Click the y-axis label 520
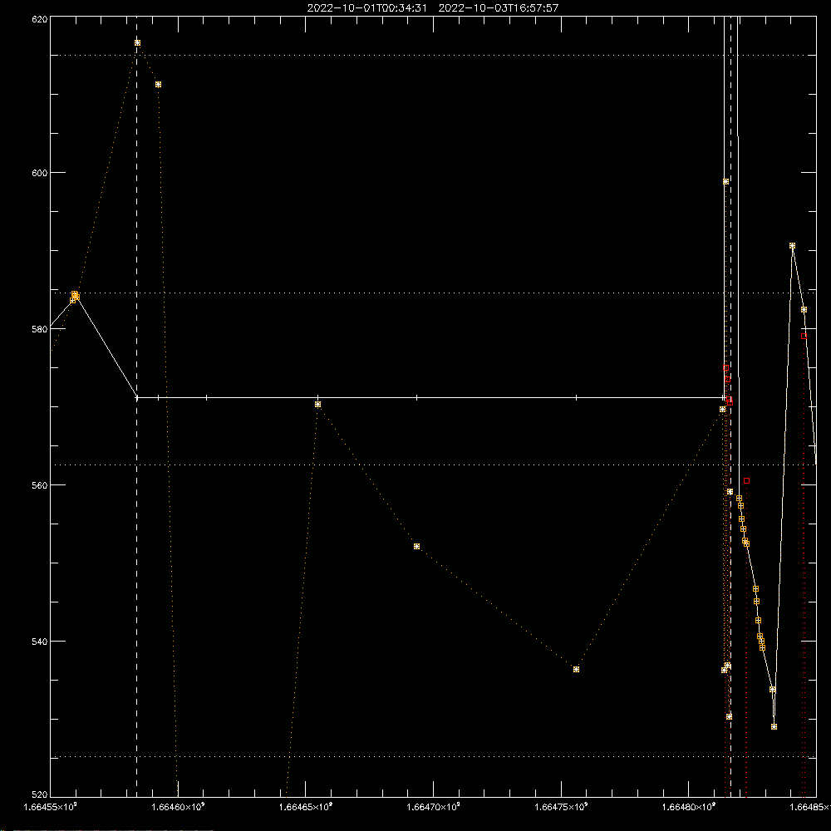This screenshot has height=831, width=831. coord(40,794)
